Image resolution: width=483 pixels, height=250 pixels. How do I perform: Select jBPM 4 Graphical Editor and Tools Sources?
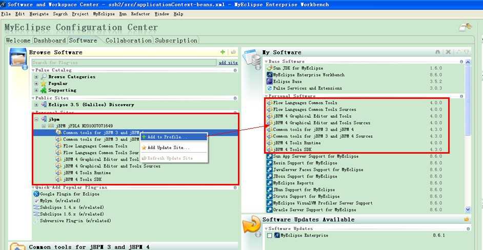(x=112, y=166)
